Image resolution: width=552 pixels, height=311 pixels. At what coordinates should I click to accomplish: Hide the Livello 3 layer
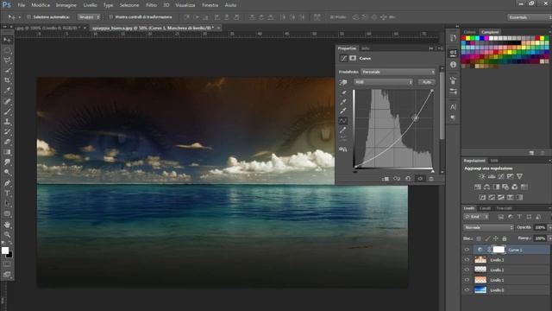click(x=467, y=260)
